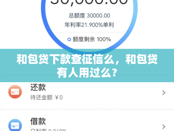Screen dimensions: 174x131
Task: Tap the 总额度 30000.00 text
Action: [89, 15]
